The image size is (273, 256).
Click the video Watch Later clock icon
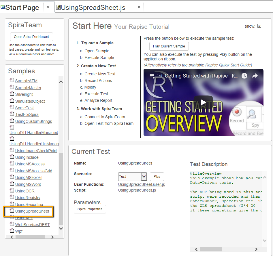tap(244, 76)
